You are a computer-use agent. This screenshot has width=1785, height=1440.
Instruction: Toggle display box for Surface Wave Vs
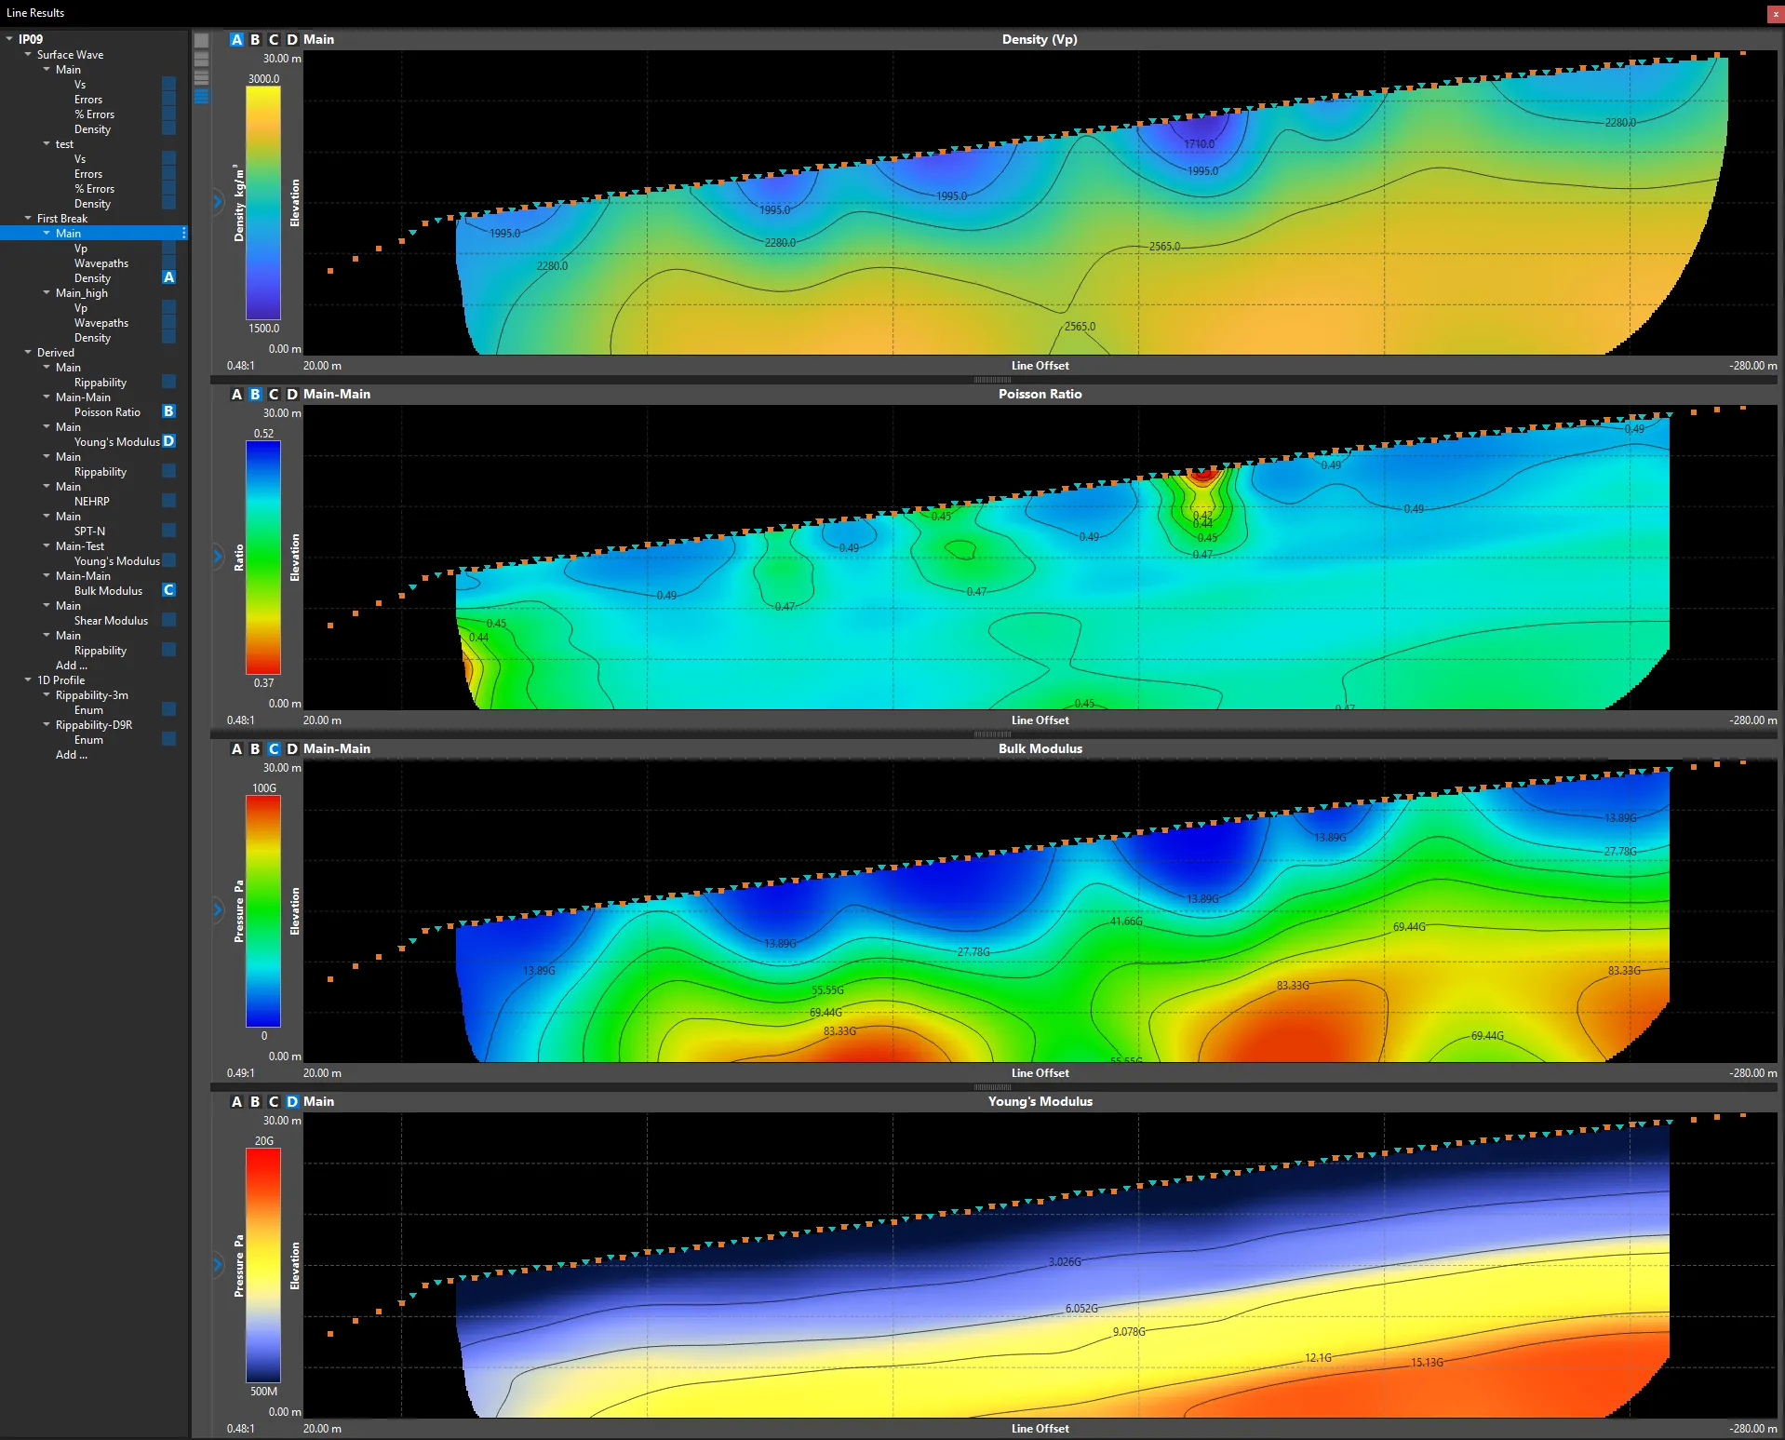168,84
